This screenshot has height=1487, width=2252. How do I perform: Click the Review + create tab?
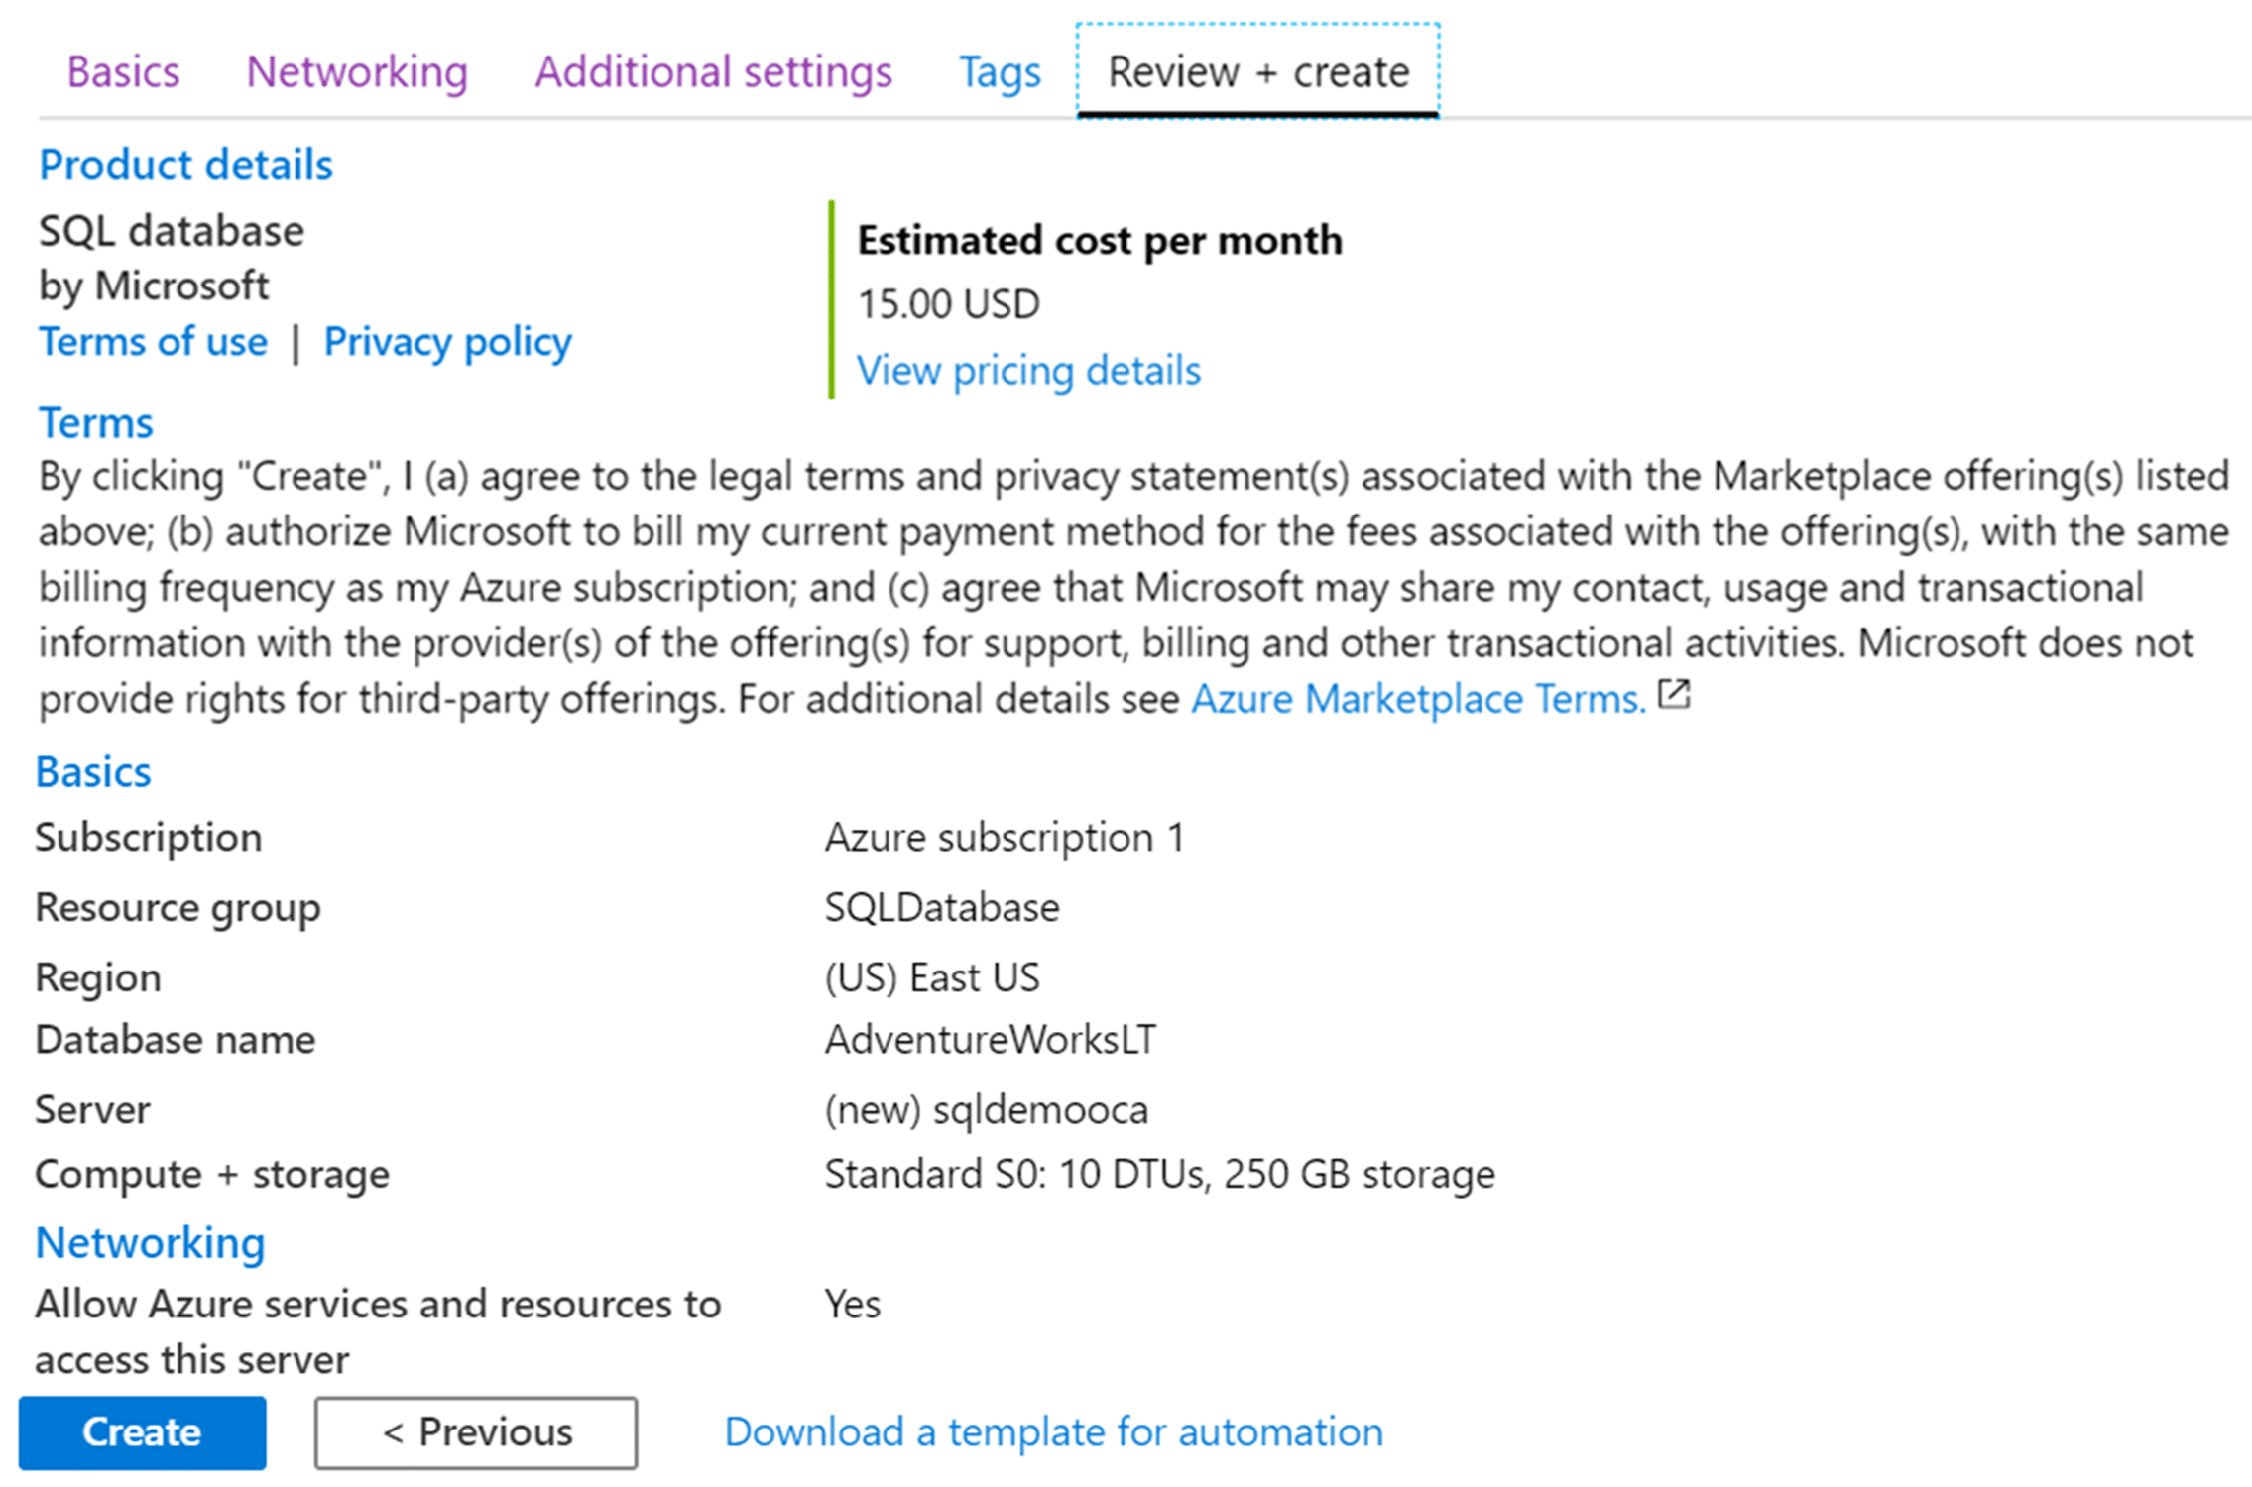point(1258,71)
